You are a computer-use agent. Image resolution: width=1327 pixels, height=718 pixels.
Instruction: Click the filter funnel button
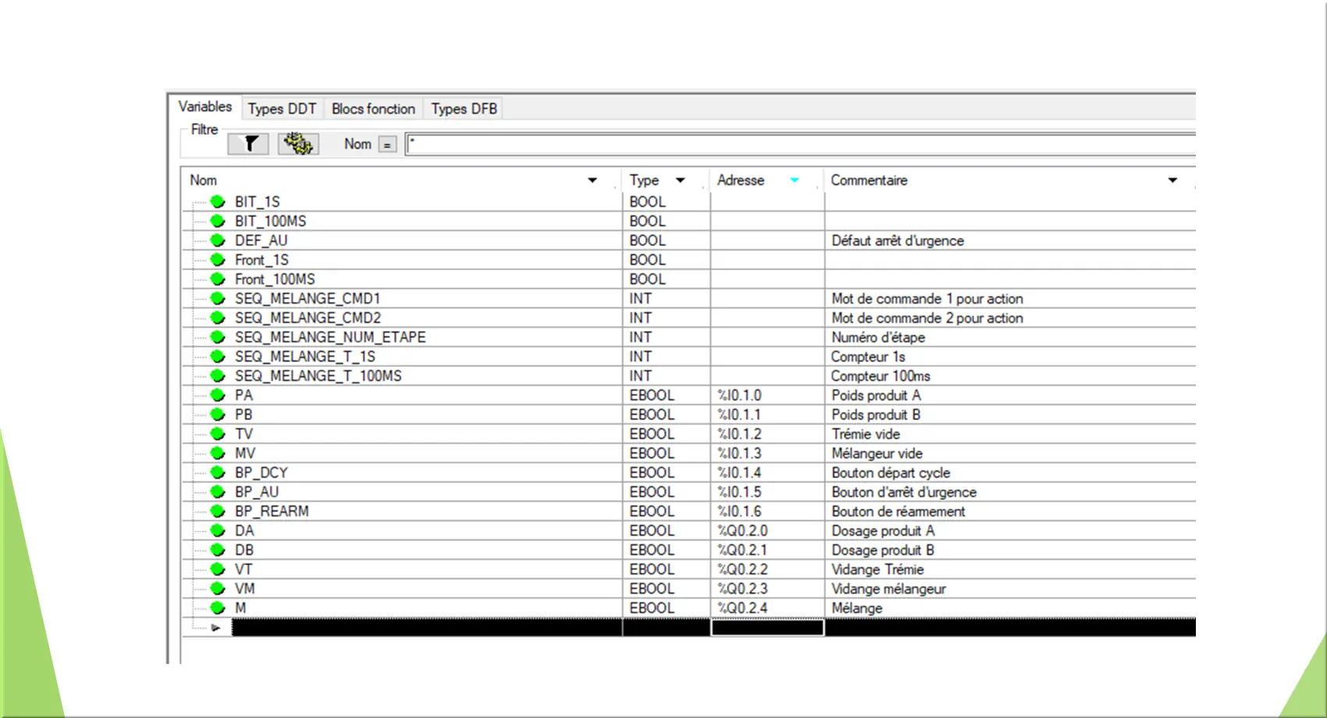coord(248,144)
